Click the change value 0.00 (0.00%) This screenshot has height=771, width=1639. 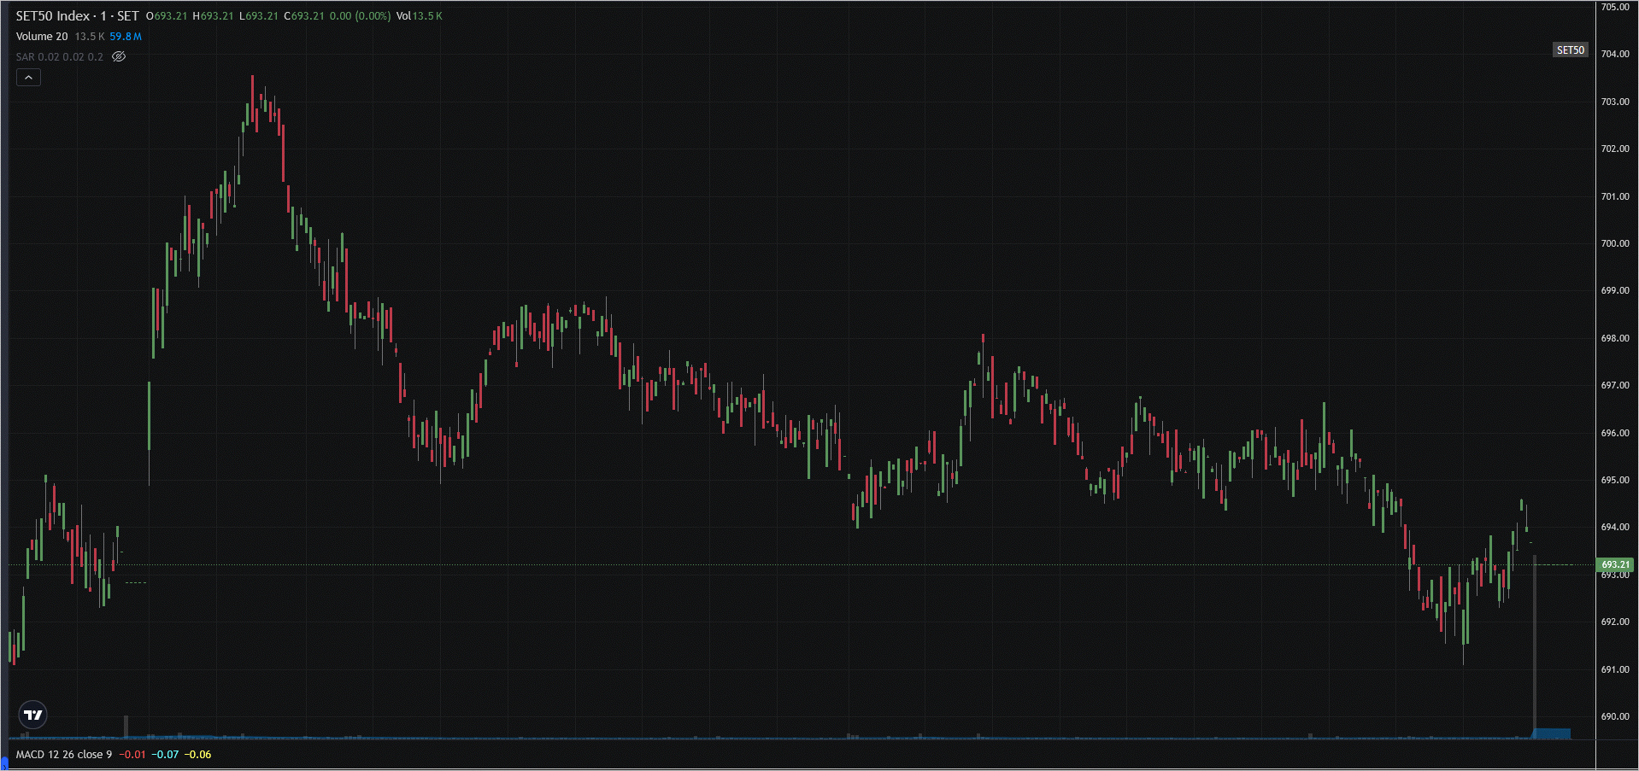click(360, 16)
